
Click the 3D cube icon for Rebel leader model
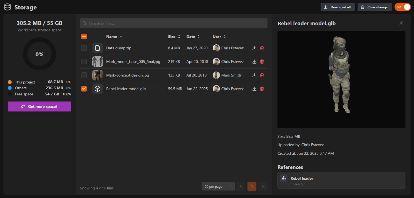click(97, 89)
